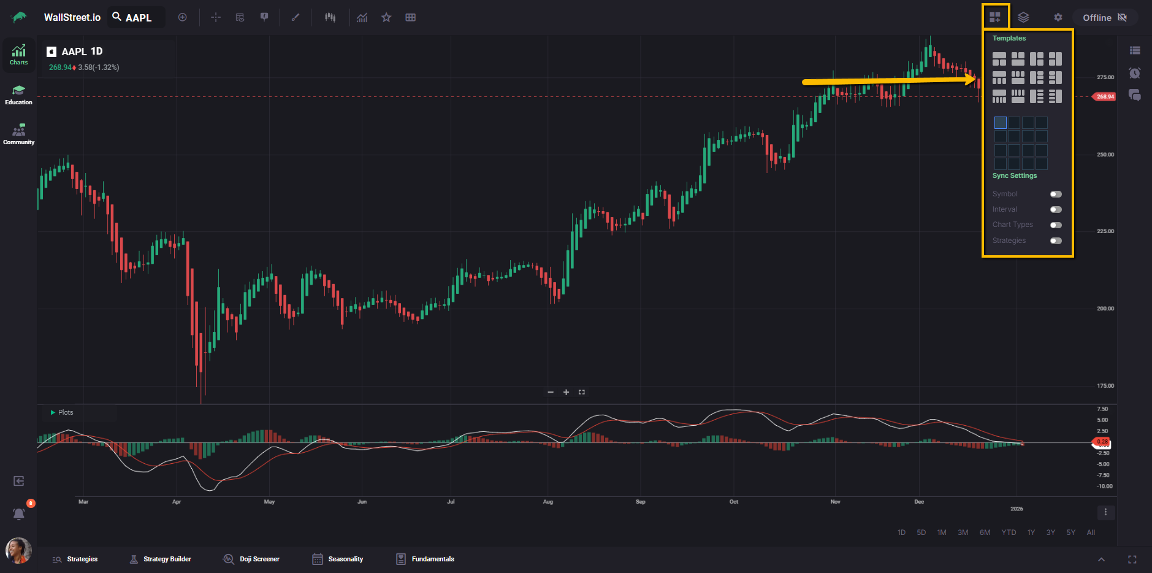Screen dimensions: 1152x573
Task: Expand bottom panel with the up chevron
Action: [1101, 560]
